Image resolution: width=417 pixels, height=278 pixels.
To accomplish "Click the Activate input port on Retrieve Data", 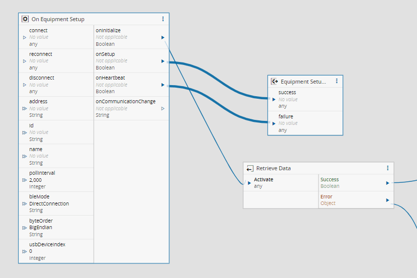I will click(x=249, y=183).
